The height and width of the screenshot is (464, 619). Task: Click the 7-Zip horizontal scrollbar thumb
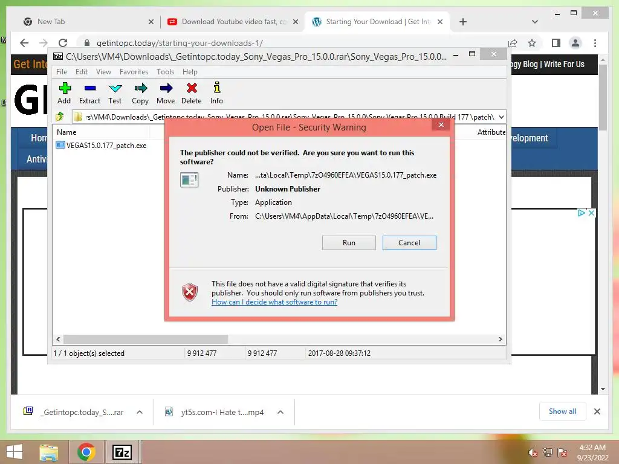[x=145, y=340]
